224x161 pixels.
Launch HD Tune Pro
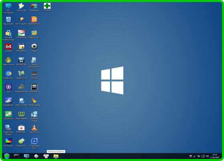[x=21, y=21]
